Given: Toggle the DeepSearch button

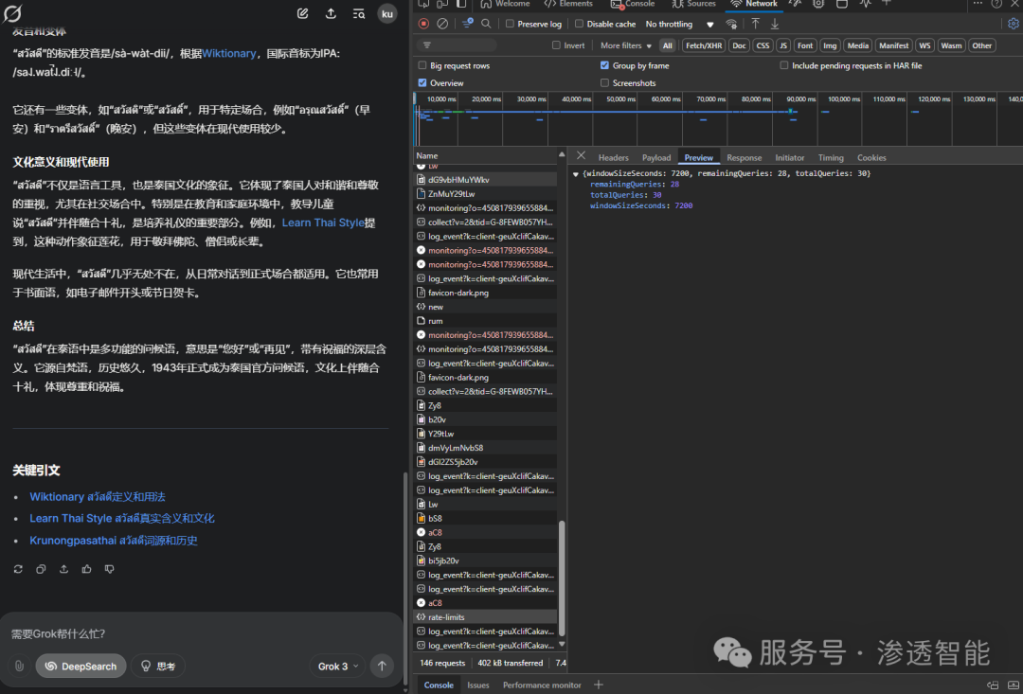Looking at the screenshot, I should [81, 666].
